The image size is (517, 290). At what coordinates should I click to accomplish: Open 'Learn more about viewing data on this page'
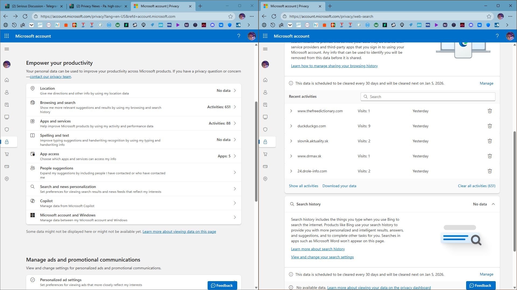(x=179, y=231)
